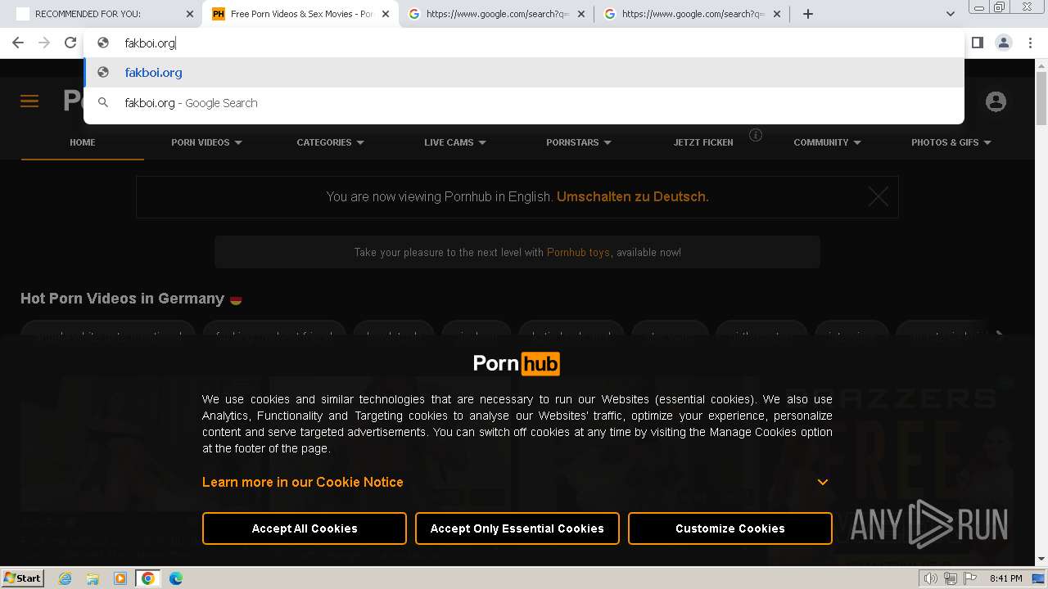
Task: Click Accept All Cookies
Action: coord(305,528)
